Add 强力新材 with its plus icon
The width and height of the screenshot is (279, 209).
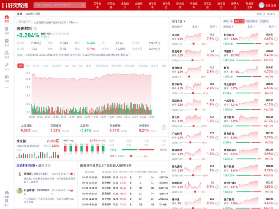[217, 72]
